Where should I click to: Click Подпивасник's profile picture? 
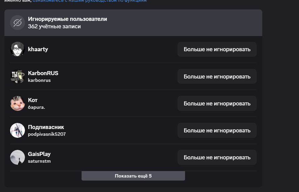[18, 130]
